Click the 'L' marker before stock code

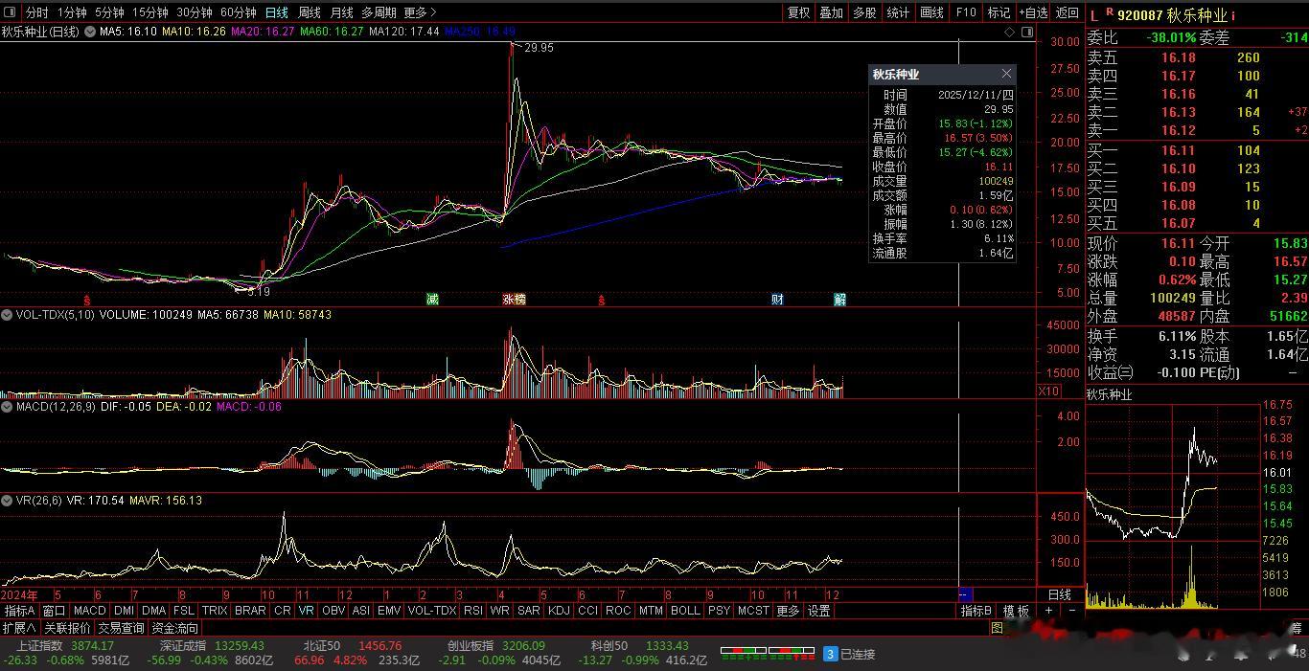[1094, 15]
